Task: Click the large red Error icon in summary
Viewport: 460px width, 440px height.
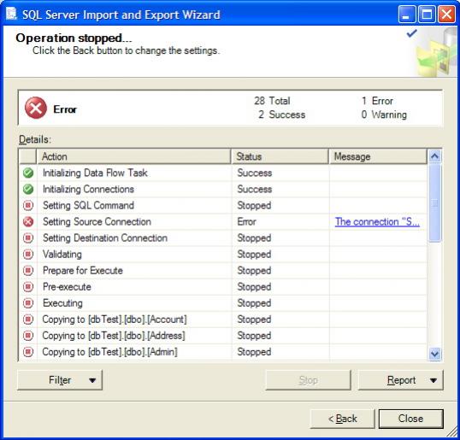Action: tap(36, 108)
